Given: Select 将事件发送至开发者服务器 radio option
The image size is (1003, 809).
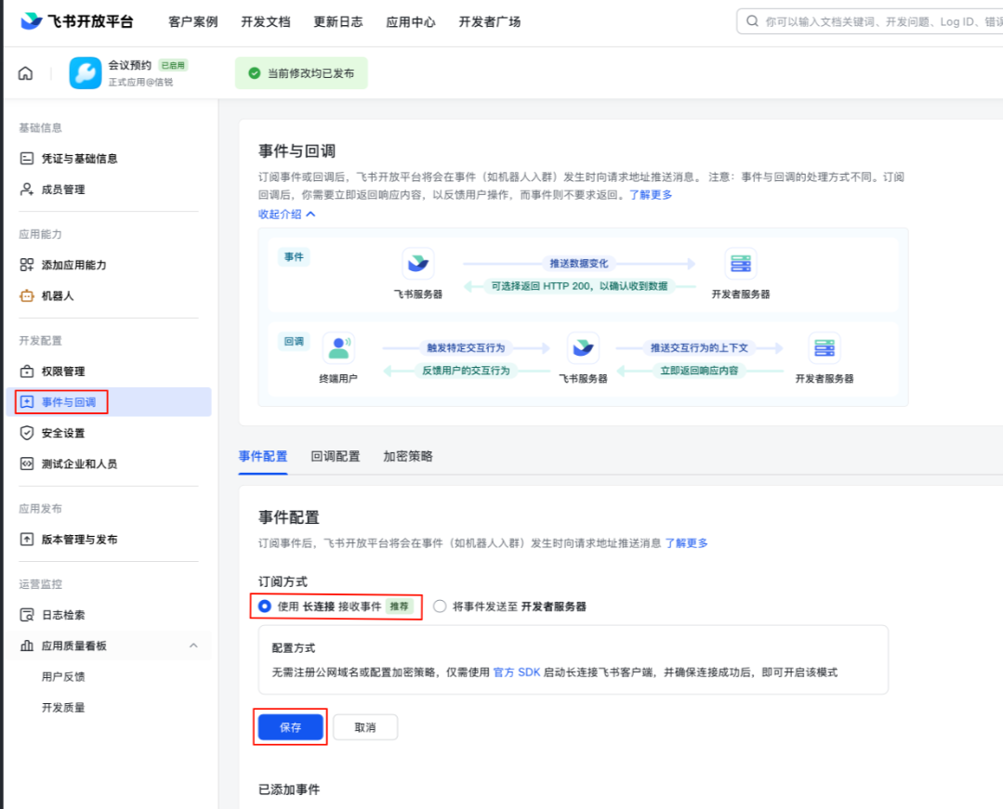Looking at the screenshot, I should click(440, 607).
